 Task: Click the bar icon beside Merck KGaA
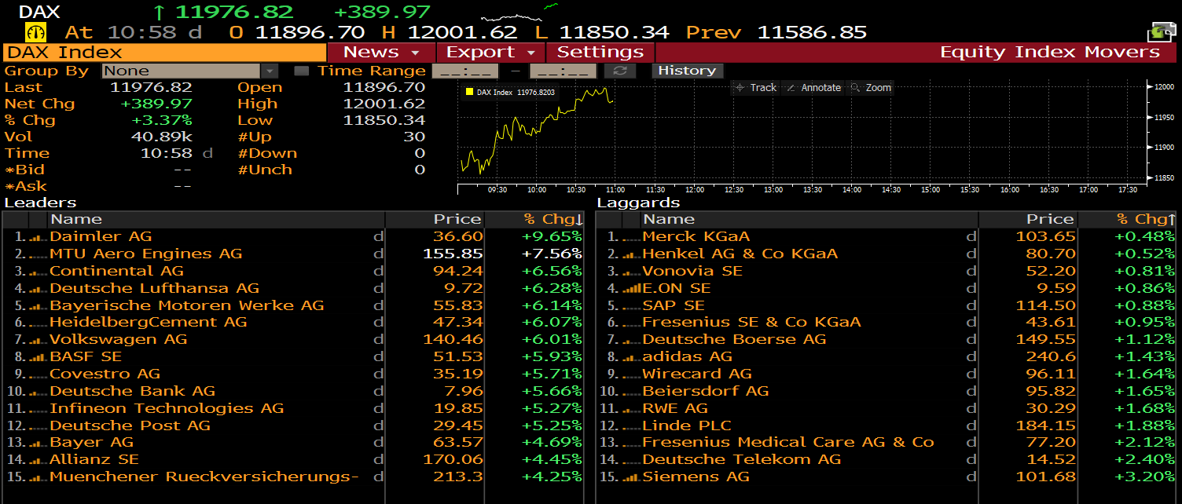click(632, 237)
